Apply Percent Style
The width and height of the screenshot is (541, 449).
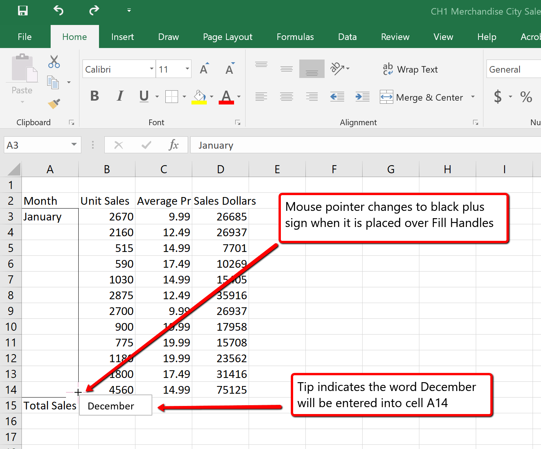pyautogui.click(x=526, y=97)
